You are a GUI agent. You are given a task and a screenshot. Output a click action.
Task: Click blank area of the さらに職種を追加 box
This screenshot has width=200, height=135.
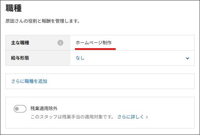point(120,81)
